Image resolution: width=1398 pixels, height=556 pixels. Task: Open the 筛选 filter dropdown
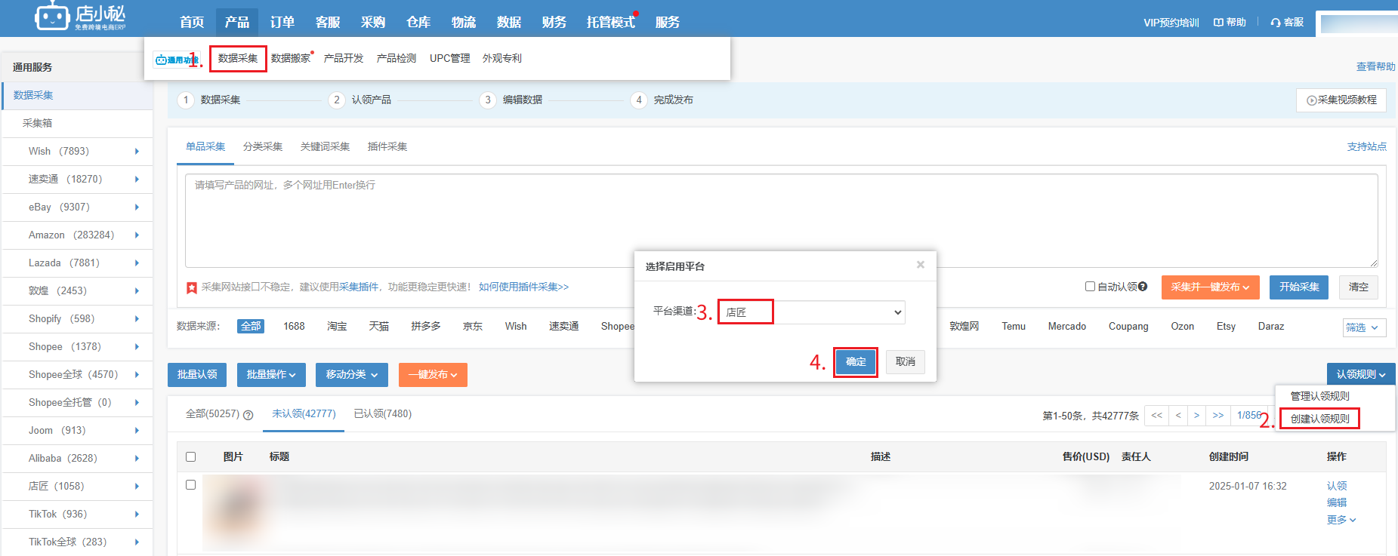click(x=1364, y=327)
